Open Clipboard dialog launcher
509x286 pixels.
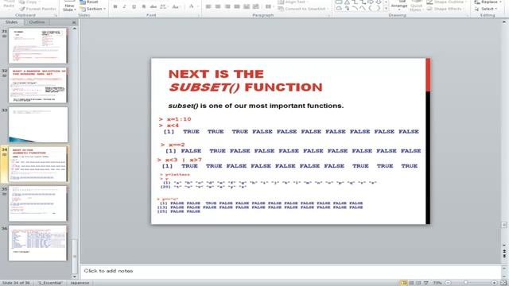click(56, 15)
